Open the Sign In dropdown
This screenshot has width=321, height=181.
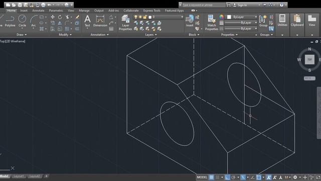click(259, 5)
